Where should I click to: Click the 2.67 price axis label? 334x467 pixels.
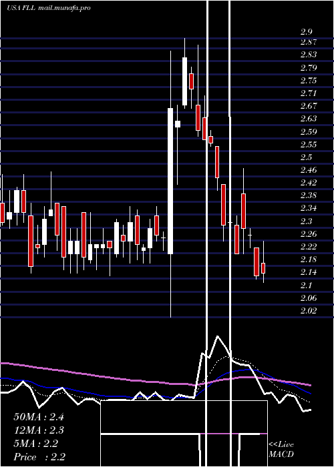tap(309, 106)
